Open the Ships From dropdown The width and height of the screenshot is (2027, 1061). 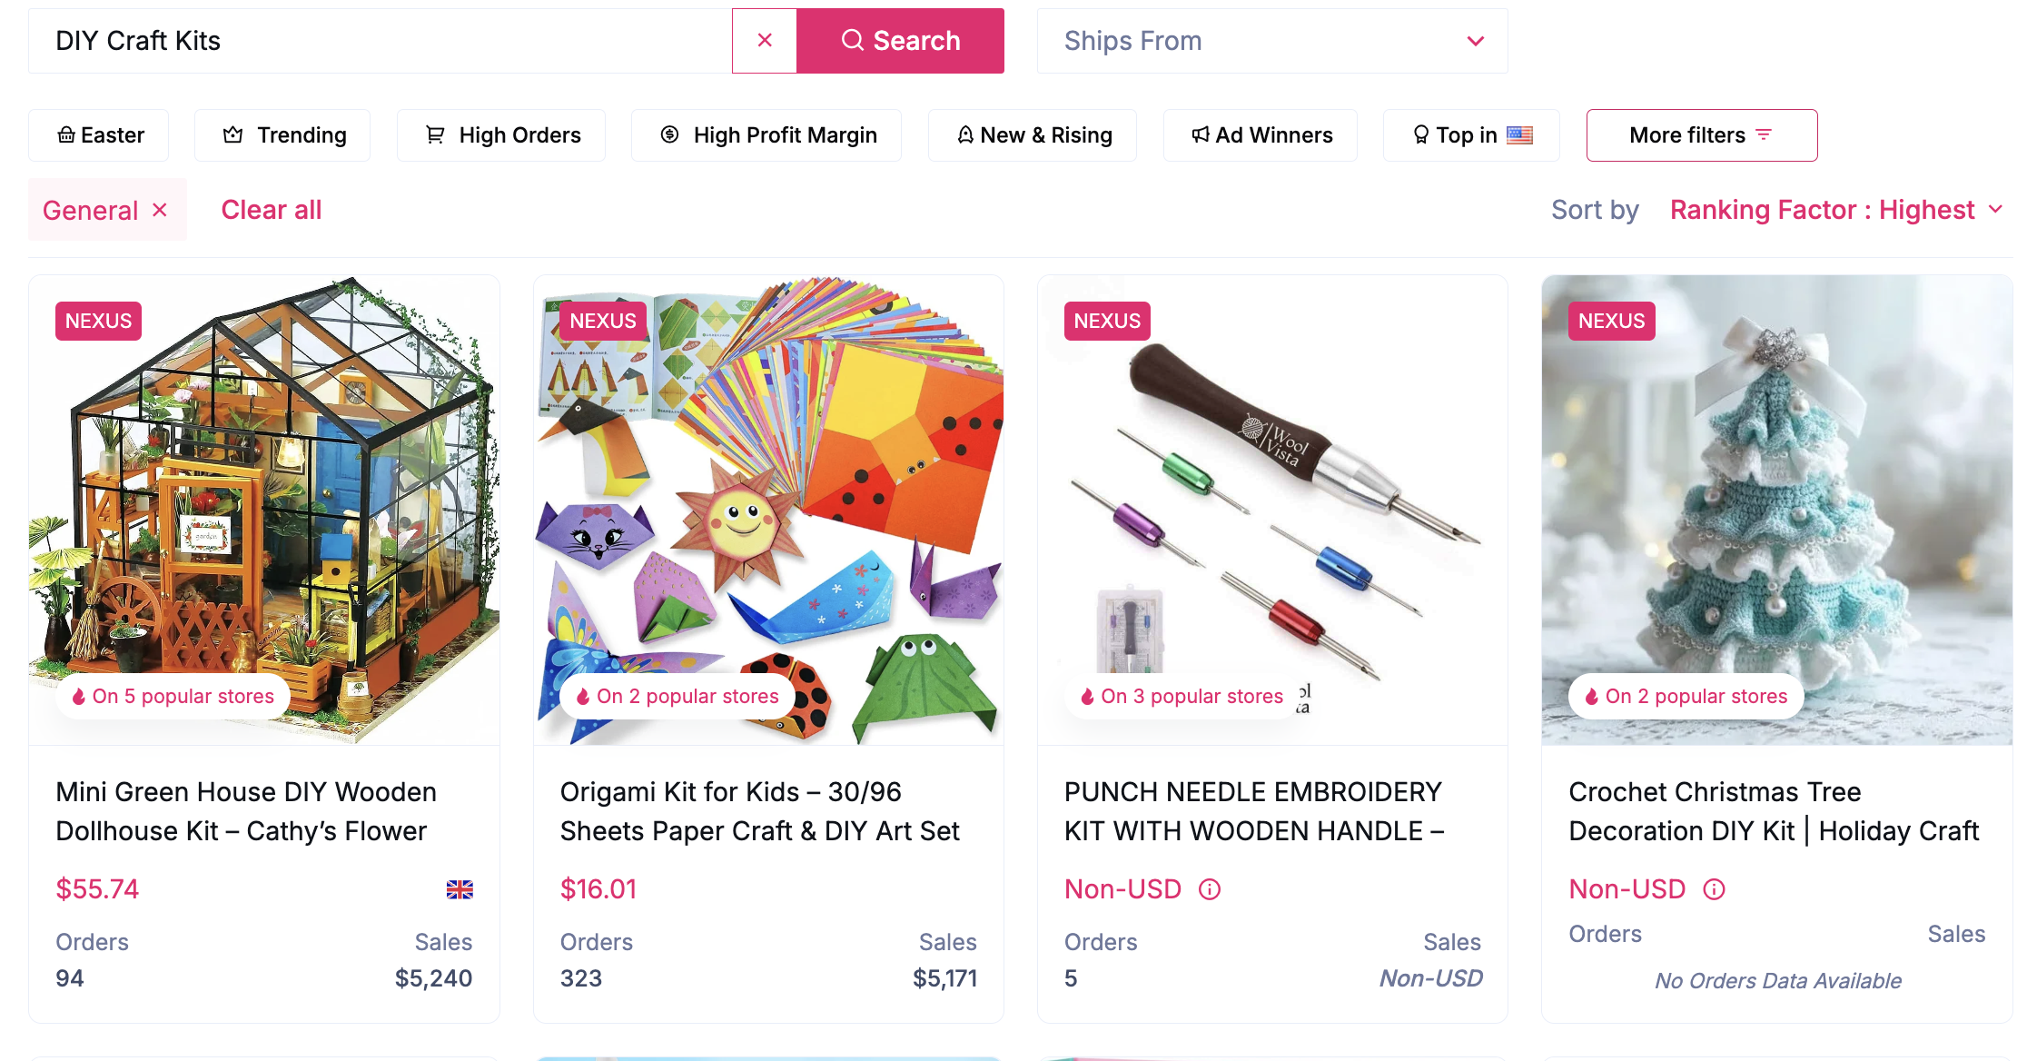point(1271,40)
